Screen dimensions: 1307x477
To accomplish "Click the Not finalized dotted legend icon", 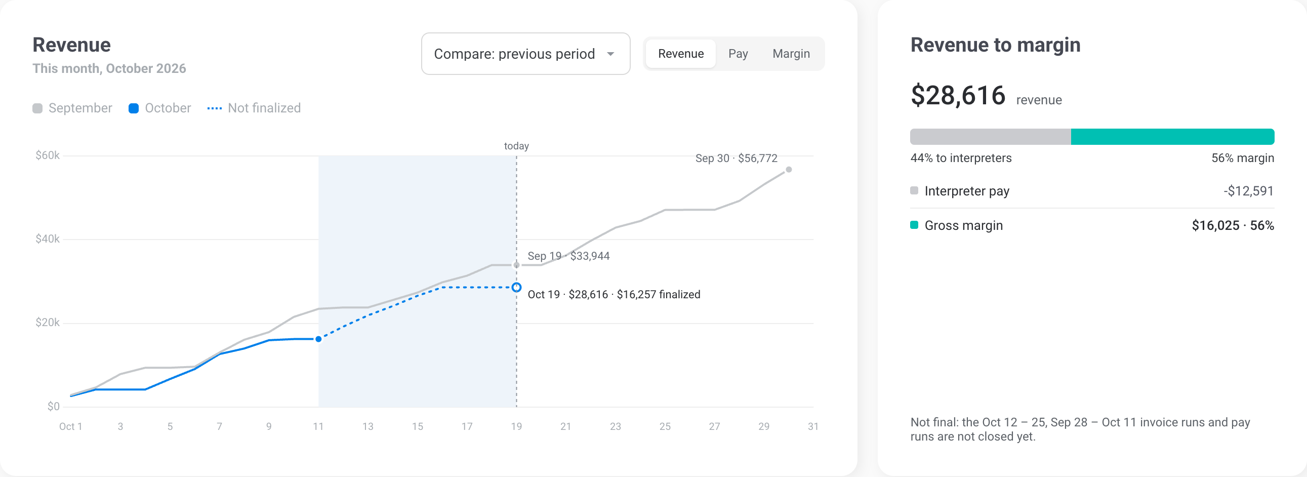I will click(215, 108).
